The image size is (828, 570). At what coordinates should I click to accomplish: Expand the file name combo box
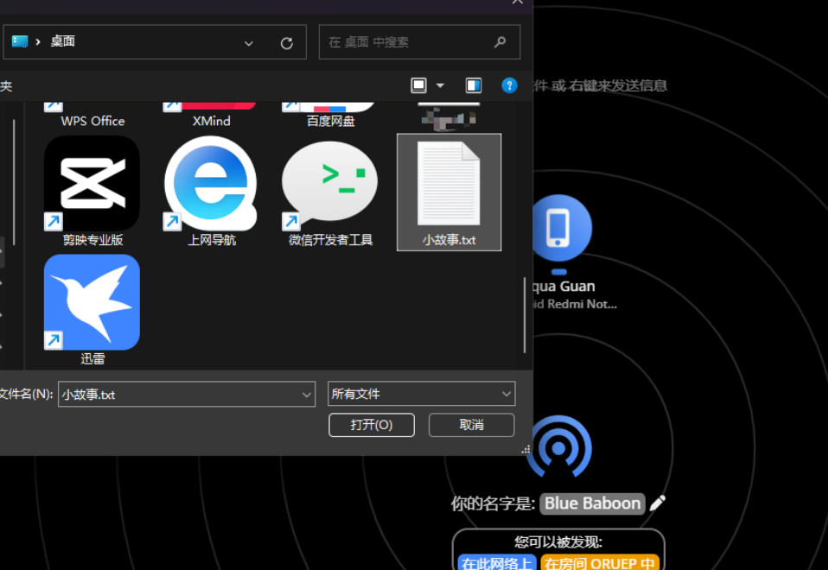(x=309, y=394)
